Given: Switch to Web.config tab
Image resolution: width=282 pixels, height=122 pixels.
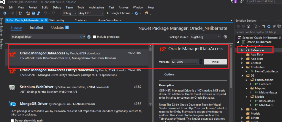Looking at the screenshot, I should (x=56, y=20).
